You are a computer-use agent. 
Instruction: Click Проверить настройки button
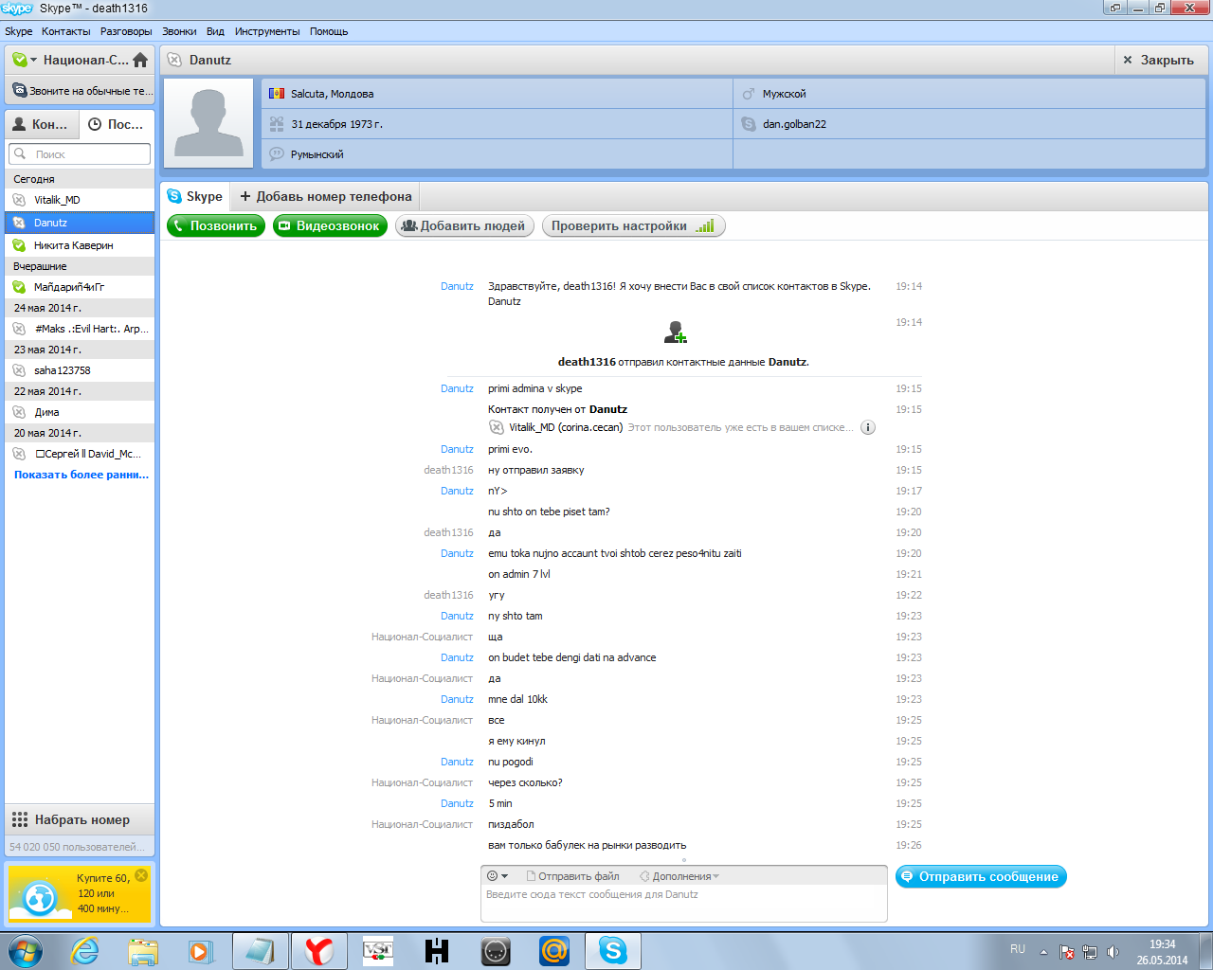click(633, 225)
